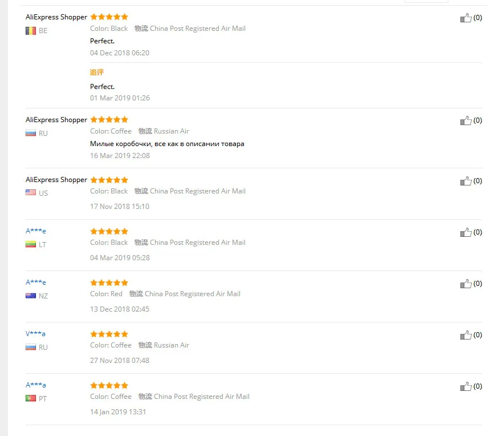
Task: Open user V***a's profile
Action: point(35,334)
